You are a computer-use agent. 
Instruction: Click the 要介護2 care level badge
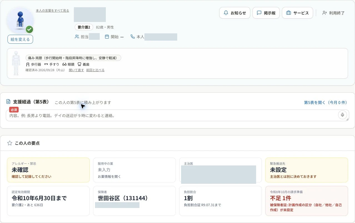pos(84,27)
